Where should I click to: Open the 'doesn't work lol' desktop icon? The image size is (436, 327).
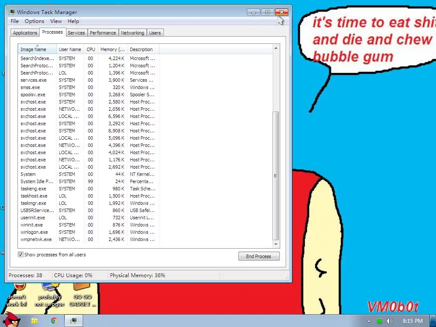17,295
